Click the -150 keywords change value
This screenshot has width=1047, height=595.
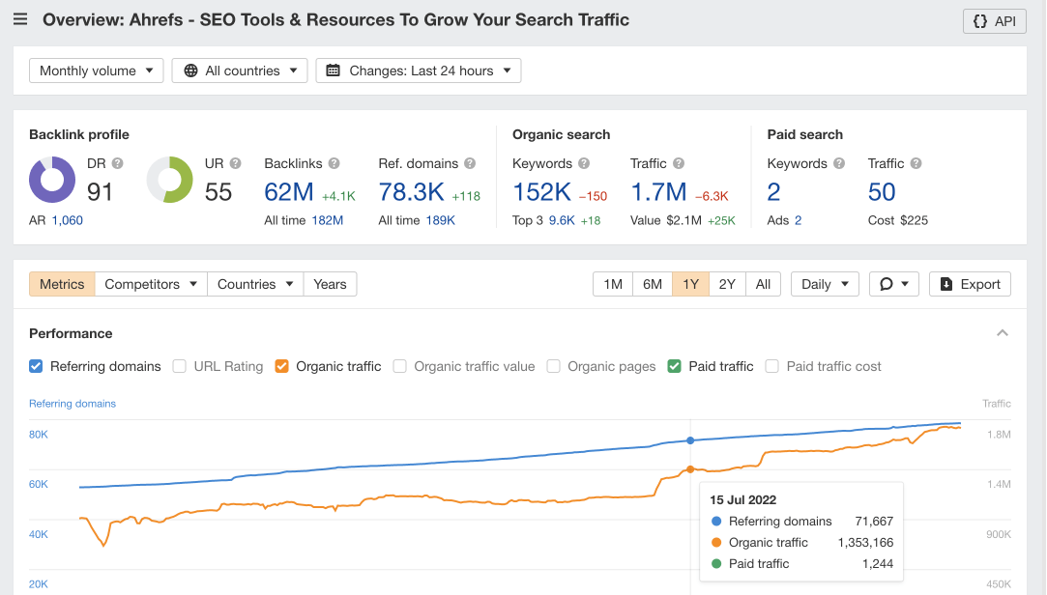[x=593, y=196]
